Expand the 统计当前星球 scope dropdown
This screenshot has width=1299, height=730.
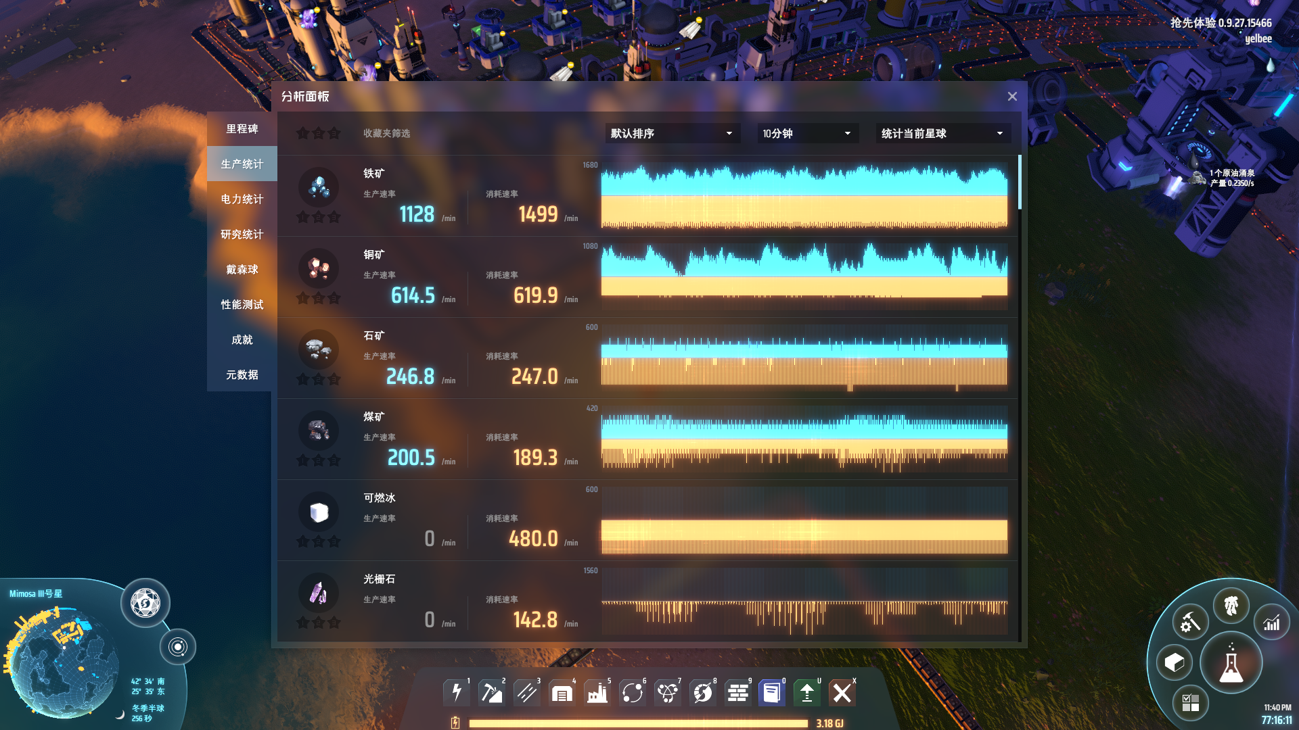(943, 133)
